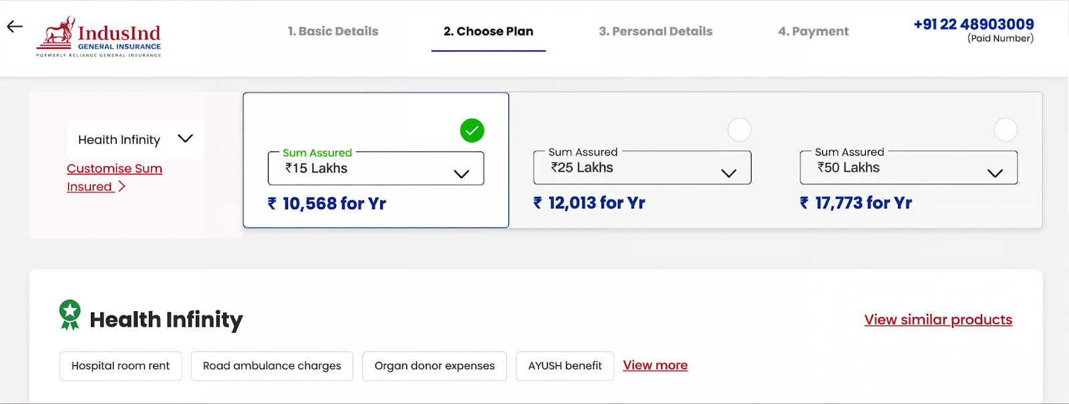This screenshot has height=404, width=1069.
Task: Select the Payment step tab
Action: click(812, 31)
